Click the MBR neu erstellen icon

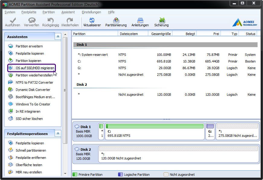[x=11, y=172]
